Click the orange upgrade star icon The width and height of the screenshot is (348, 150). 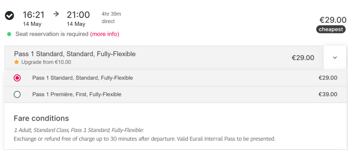[x=16, y=62]
